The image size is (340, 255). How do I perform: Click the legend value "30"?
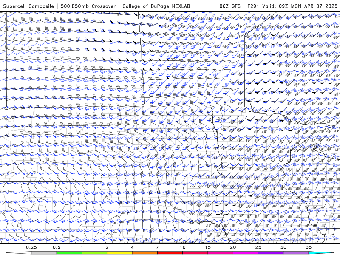pyautogui.click(x=283, y=247)
